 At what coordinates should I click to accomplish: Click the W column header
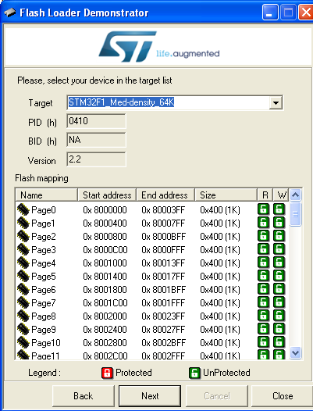[x=281, y=195]
